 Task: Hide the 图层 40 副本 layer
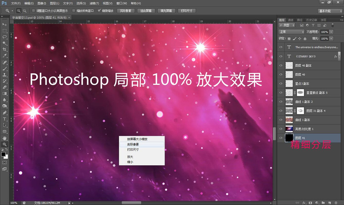coord(281,65)
